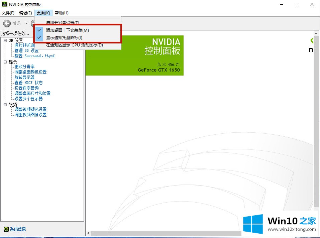Open 管理 3D 设置

point(26,50)
